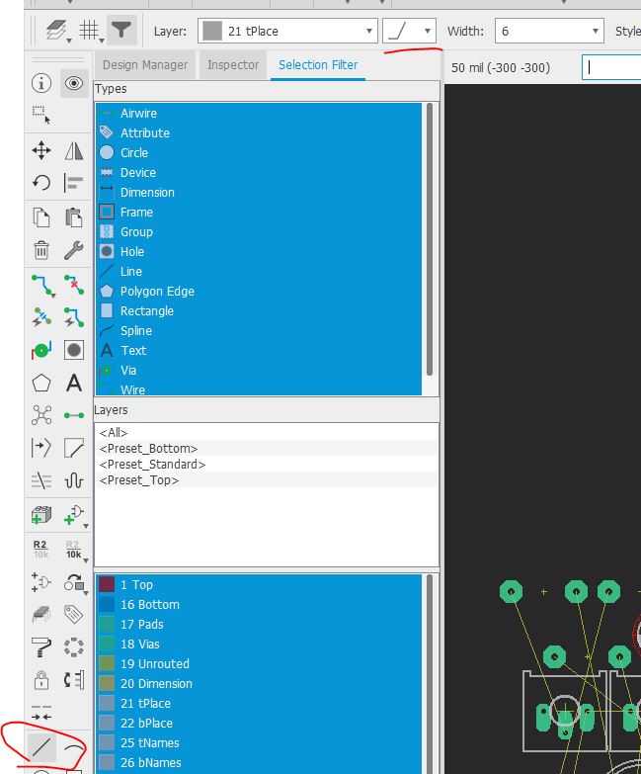This screenshot has width=641, height=774.
Task: Select the Miter tool
Action: pyautogui.click(x=74, y=448)
